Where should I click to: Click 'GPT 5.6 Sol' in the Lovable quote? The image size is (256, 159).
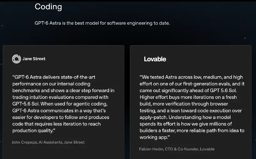point(223,91)
